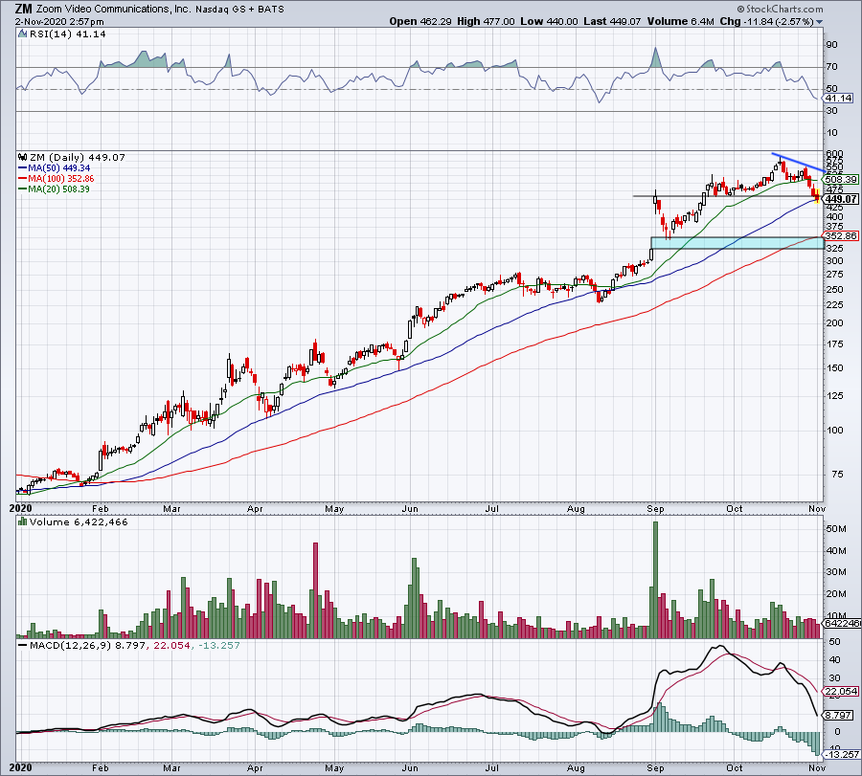Click the red MA(100) 352.86 legend entry
The image size is (862, 776).
click(x=57, y=179)
